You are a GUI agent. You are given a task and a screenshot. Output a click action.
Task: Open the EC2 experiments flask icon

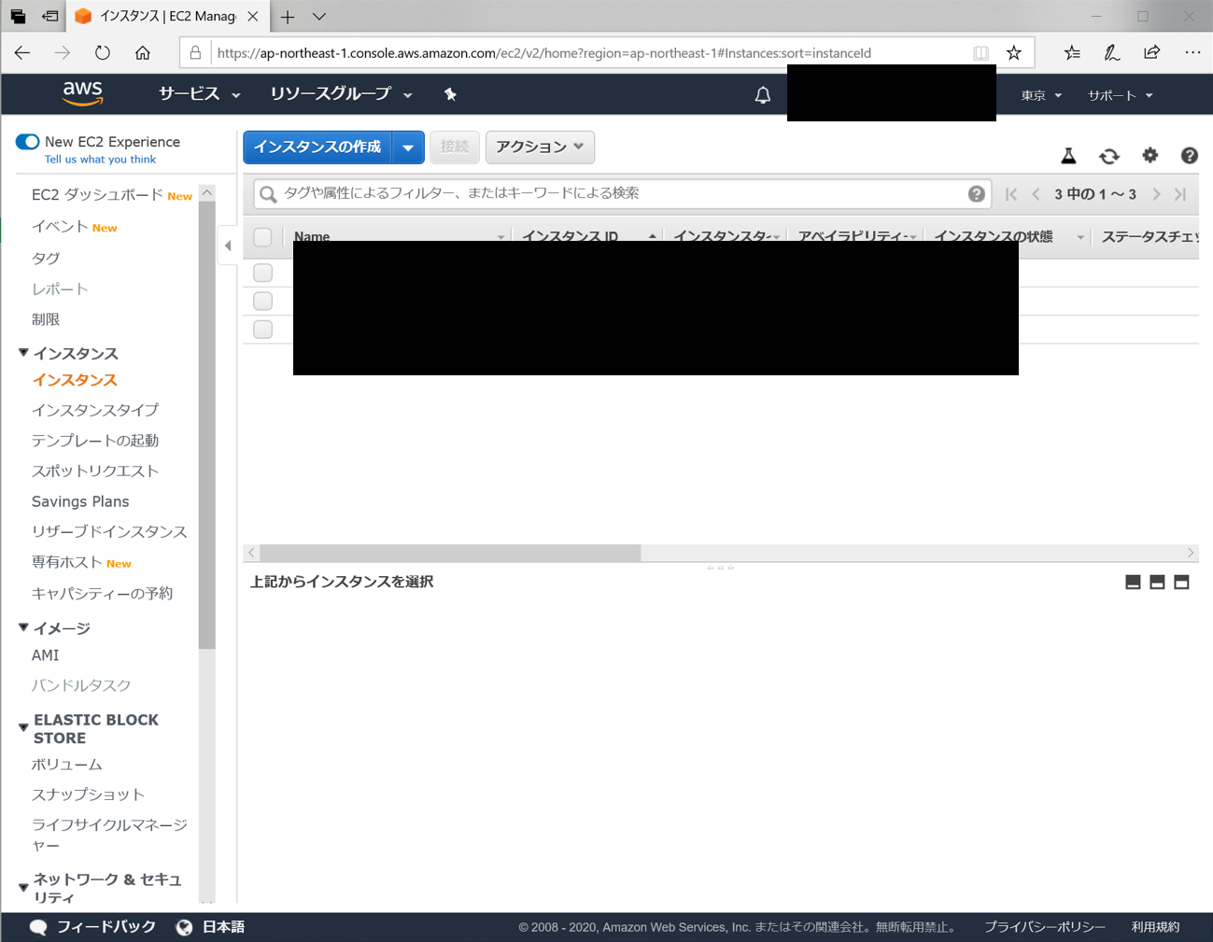1068,156
